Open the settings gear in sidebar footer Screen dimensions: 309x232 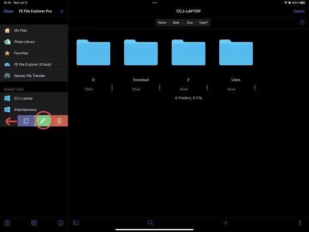coord(34,223)
